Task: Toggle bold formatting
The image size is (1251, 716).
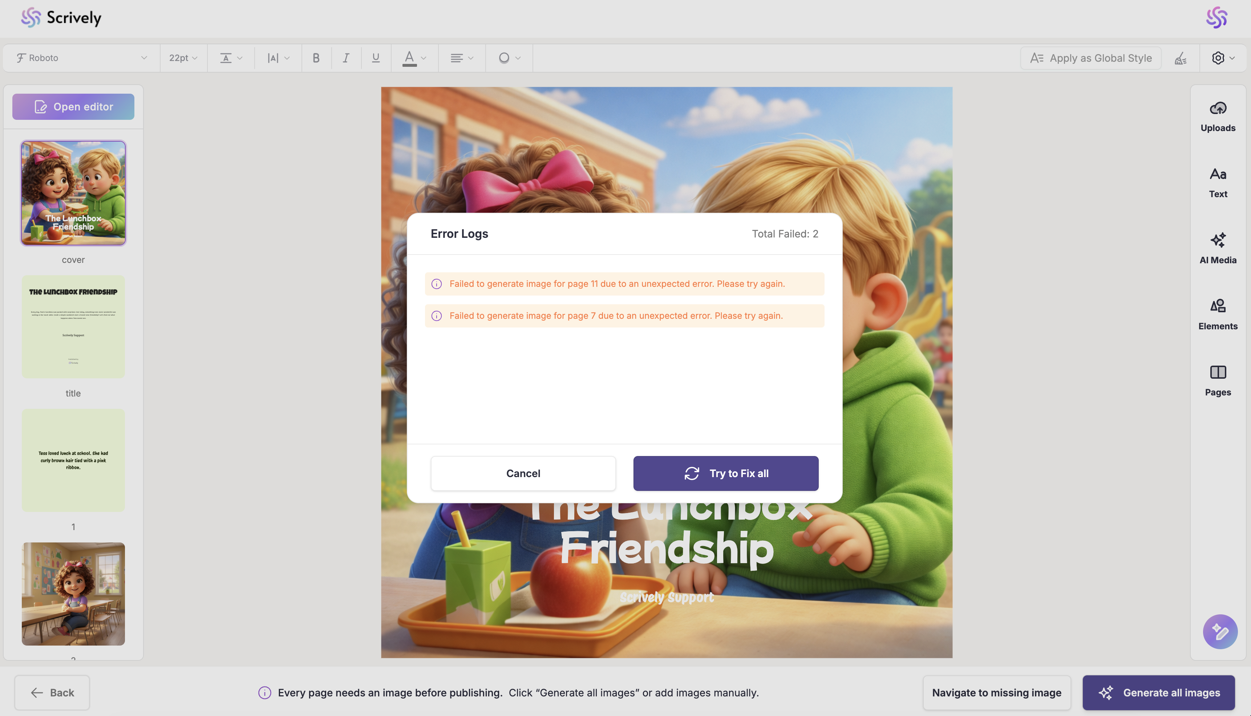Action: point(316,58)
